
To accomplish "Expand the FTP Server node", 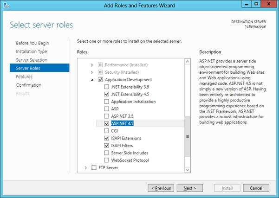I will click(86, 167).
